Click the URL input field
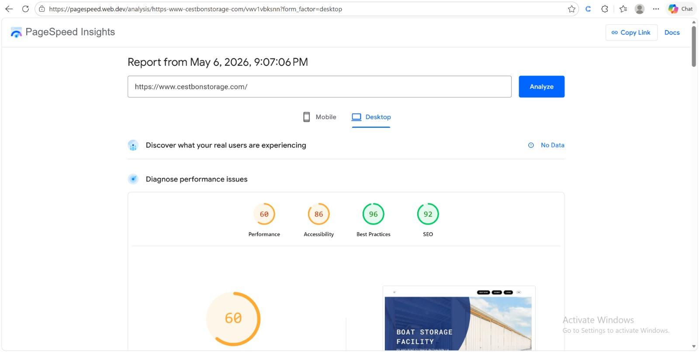699x352 pixels. (319, 86)
